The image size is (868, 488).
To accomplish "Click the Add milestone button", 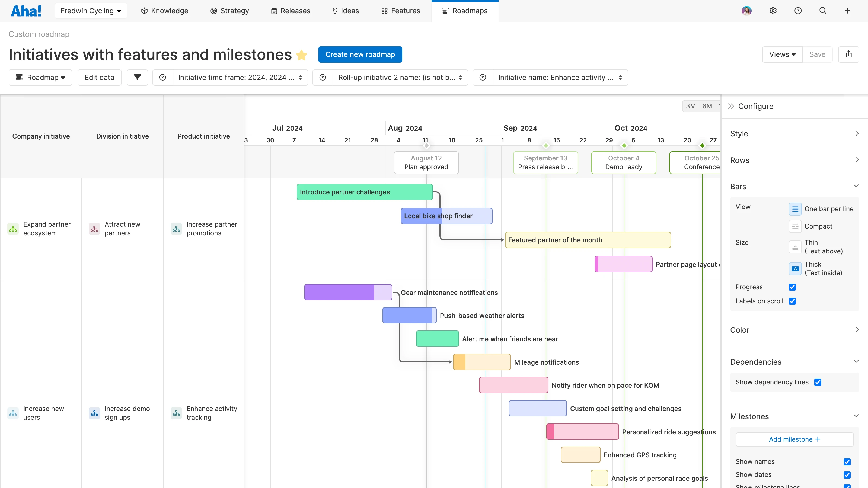I will [794, 439].
